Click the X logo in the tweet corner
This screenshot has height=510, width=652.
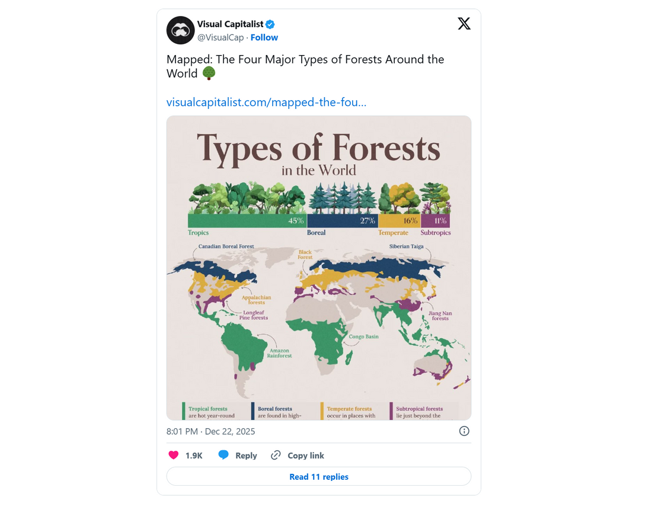pos(464,23)
